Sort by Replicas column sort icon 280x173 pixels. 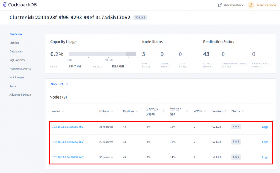point(137,111)
